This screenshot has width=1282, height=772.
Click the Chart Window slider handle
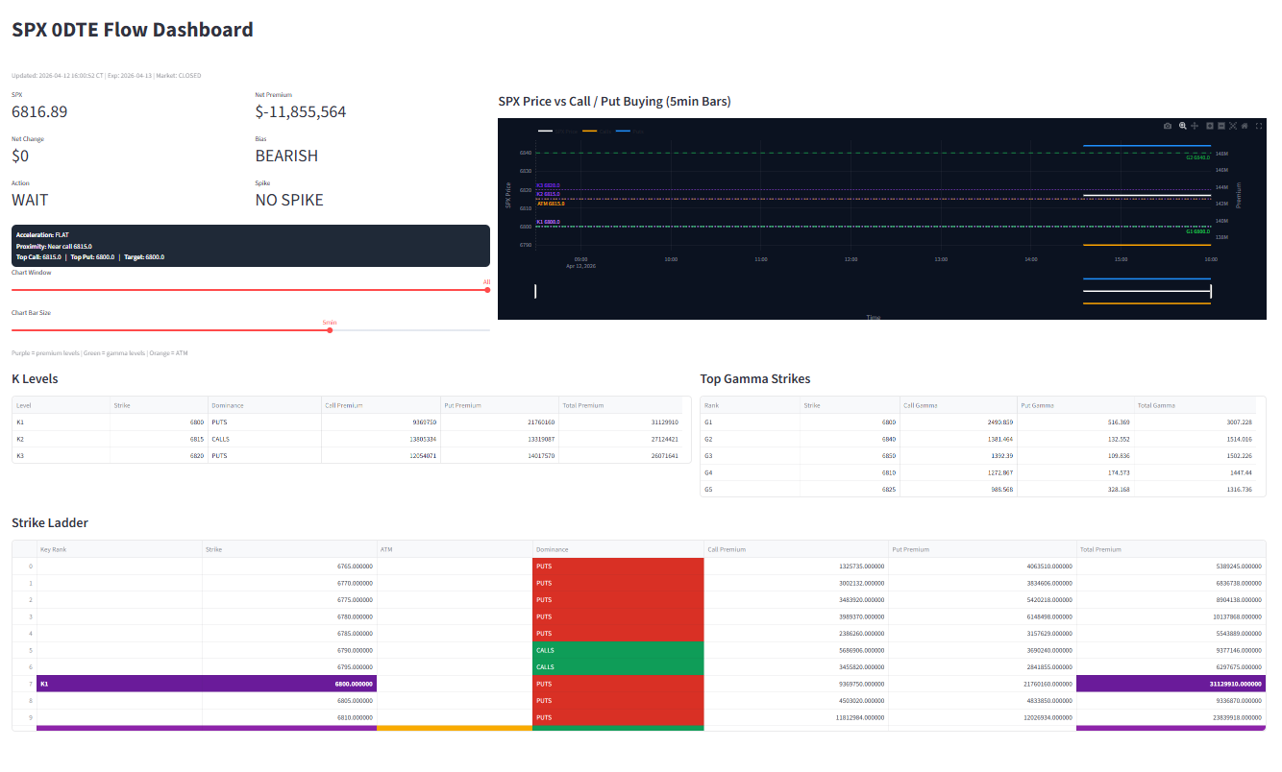489,290
